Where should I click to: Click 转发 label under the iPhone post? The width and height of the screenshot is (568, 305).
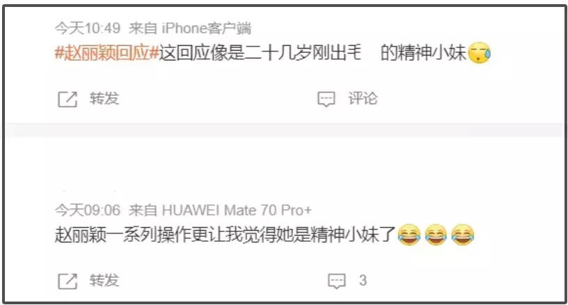pyautogui.click(x=104, y=99)
